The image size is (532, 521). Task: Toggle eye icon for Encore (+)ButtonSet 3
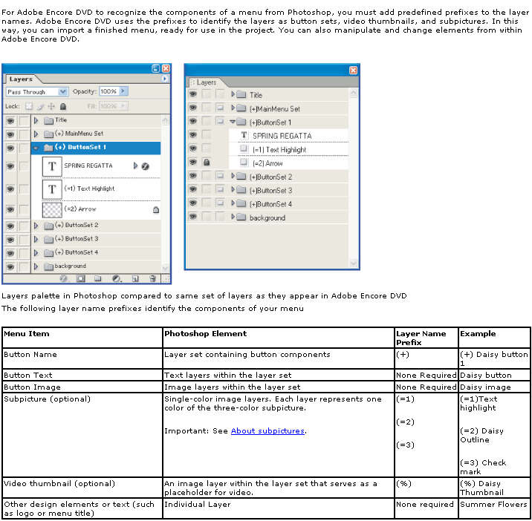pyautogui.click(x=192, y=189)
